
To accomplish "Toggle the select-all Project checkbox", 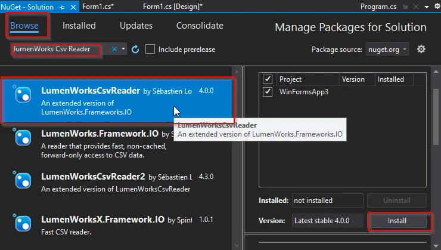I will click(268, 79).
